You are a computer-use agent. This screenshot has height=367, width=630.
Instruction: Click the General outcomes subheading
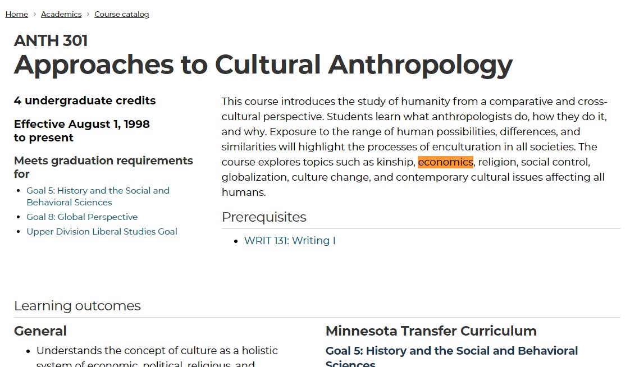(40, 331)
